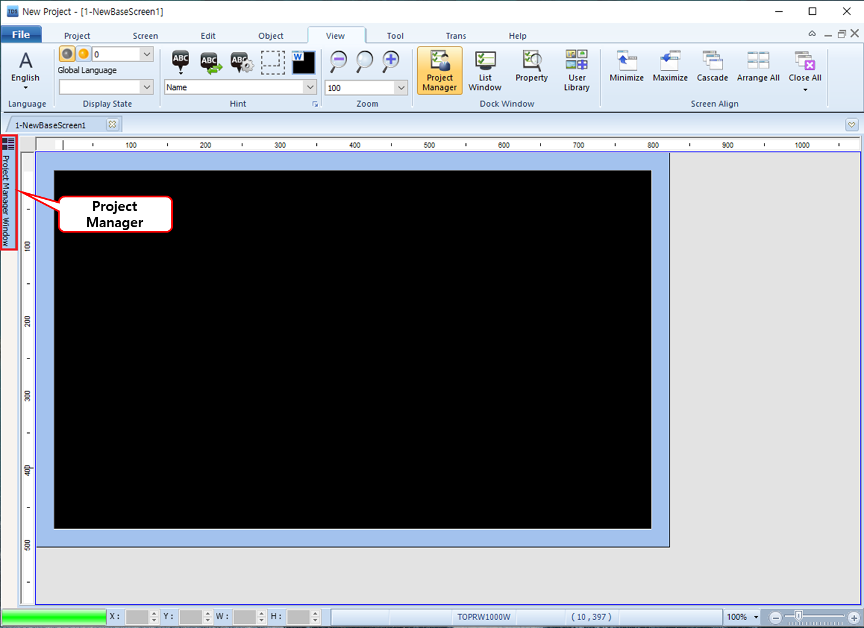Click the Arrange All button
The image size is (864, 628).
coord(758,67)
